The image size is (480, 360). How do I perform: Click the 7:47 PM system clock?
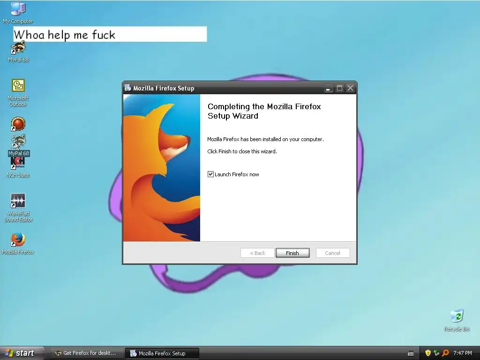pyautogui.click(x=463, y=353)
